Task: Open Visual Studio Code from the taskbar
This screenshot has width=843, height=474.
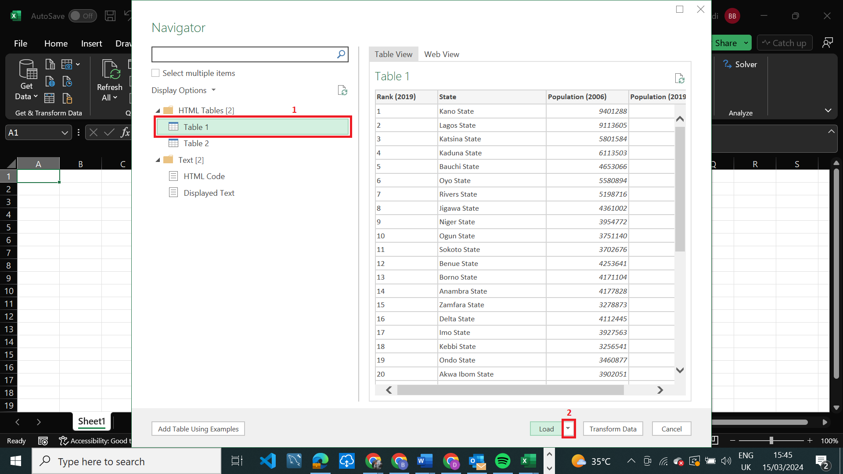Action: (x=267, y=461)
